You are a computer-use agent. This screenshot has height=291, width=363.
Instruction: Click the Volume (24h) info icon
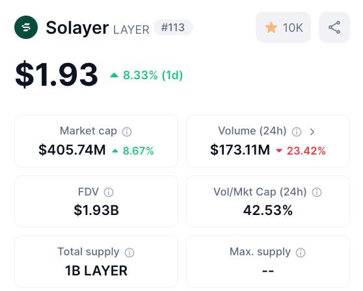click(297, 132)
